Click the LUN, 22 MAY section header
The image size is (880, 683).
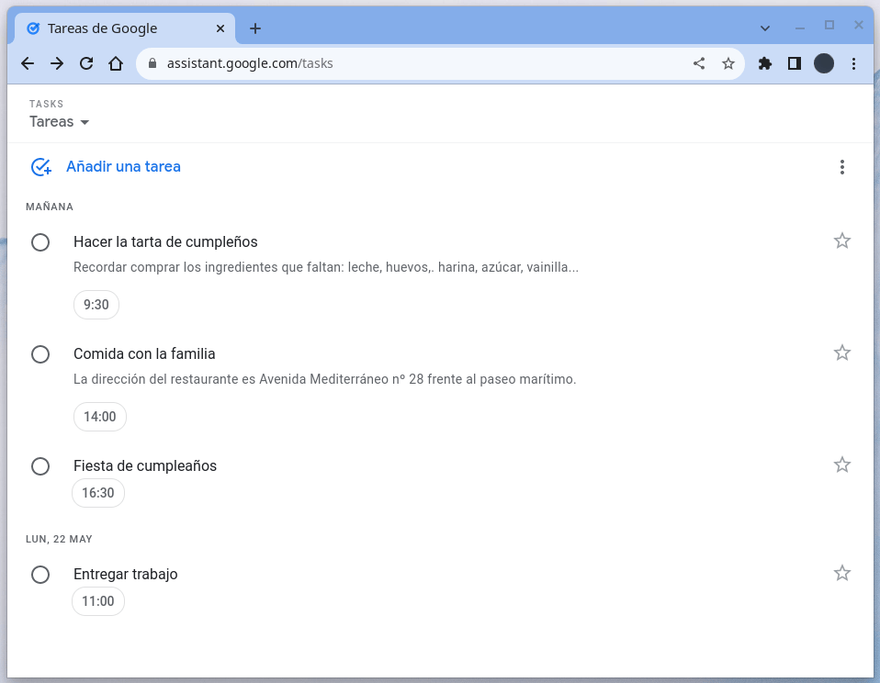[x=59, y=539]
